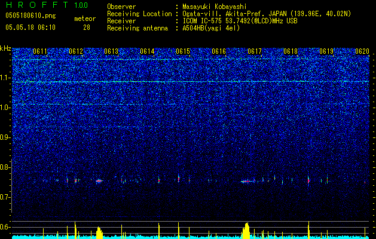
Task: Click the Receiver field label
Action: 121,21
